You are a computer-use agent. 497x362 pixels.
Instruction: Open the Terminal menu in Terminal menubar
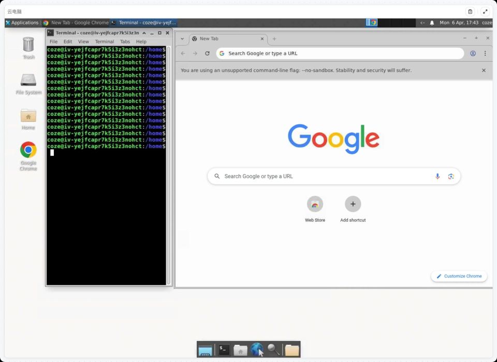[104, 41]
